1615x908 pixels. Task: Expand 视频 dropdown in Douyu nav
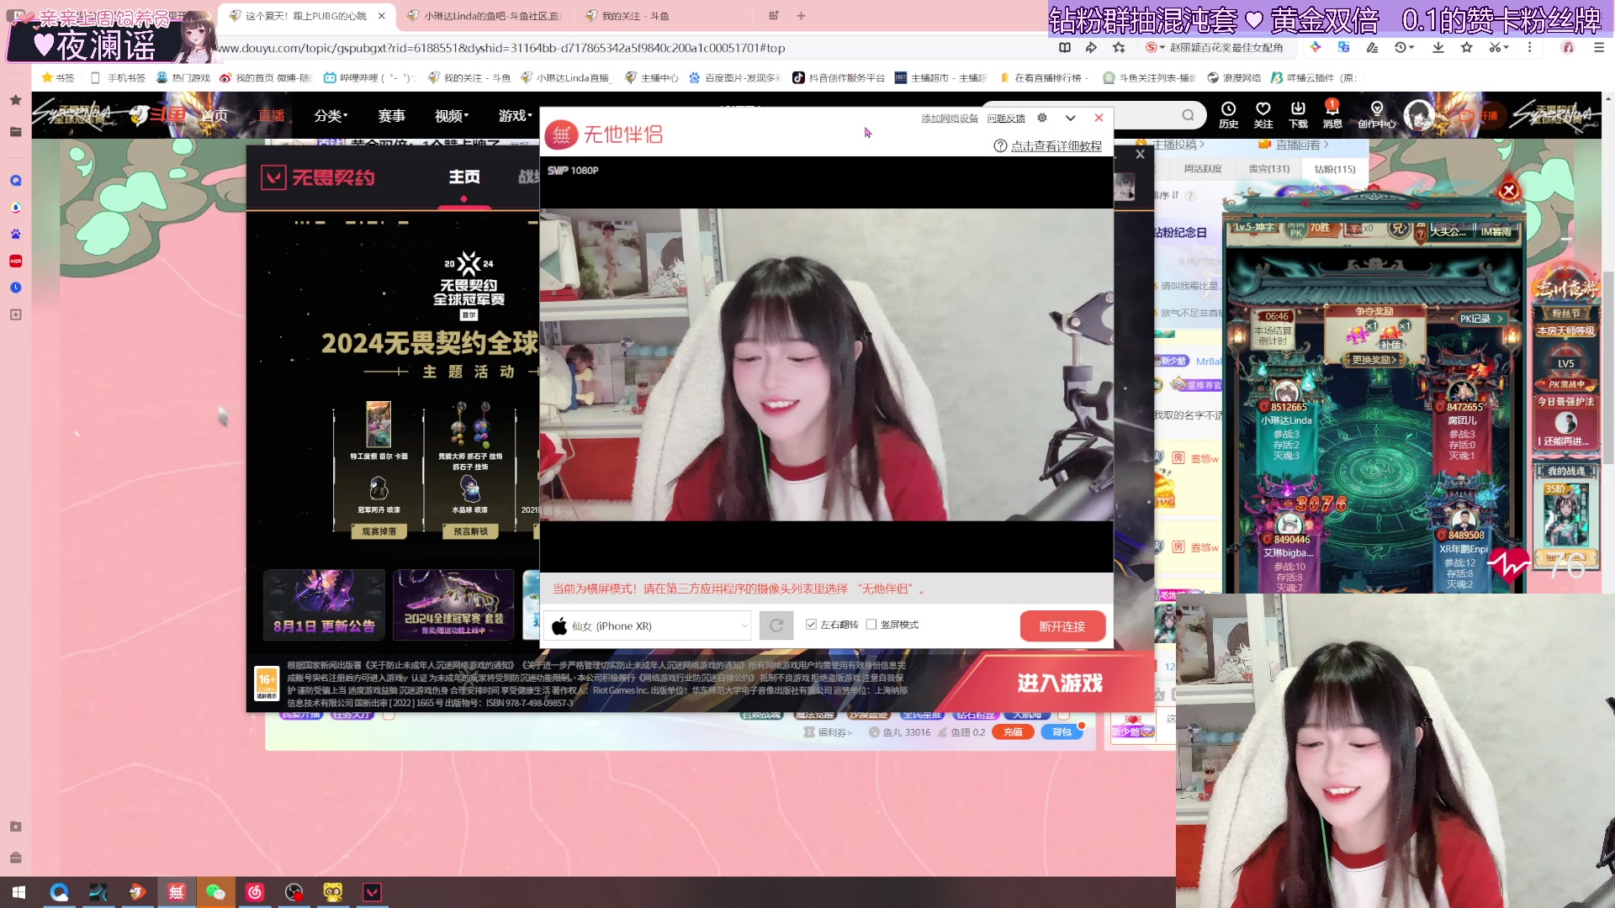tap(452, 116)
